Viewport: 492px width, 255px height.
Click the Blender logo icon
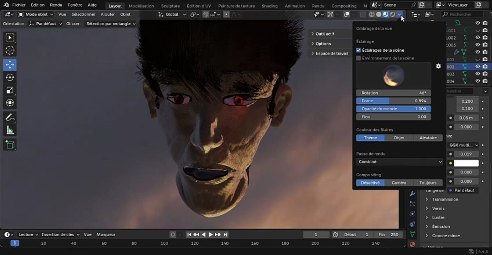[6, 5]
